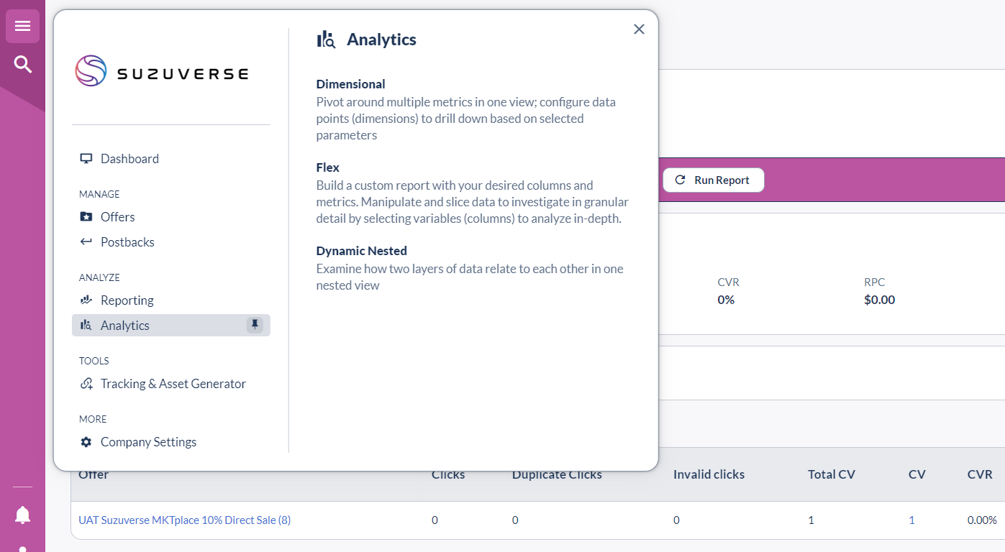Open notifications bell icon
Image resolution: width=1005 pixels, height=552 pixels.
click(x=23, y=515)
